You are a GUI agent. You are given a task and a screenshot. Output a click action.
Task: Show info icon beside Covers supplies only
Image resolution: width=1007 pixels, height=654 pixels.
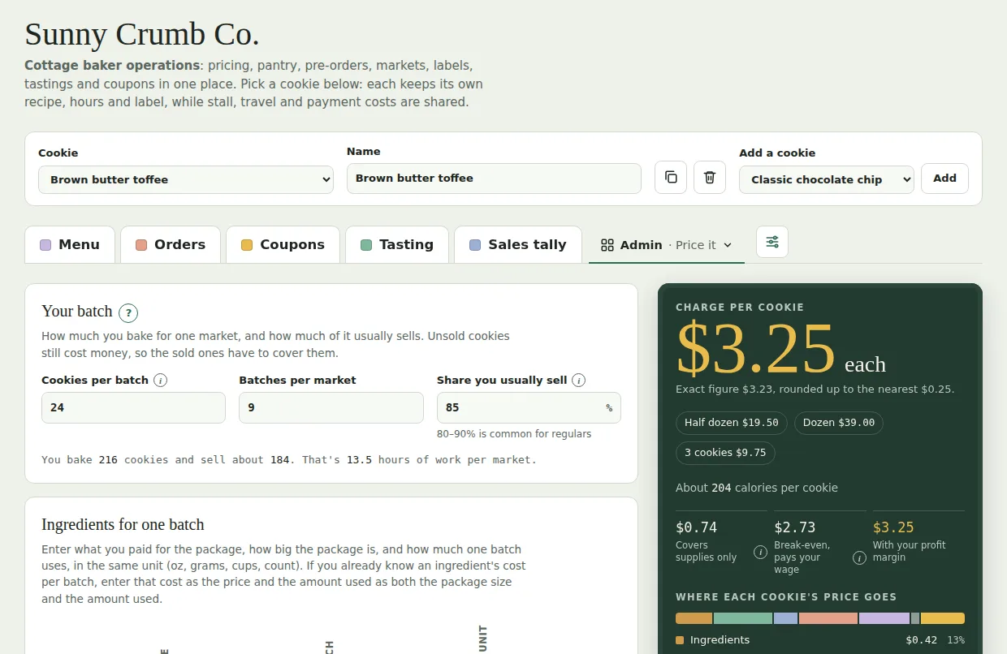(760, 553)
